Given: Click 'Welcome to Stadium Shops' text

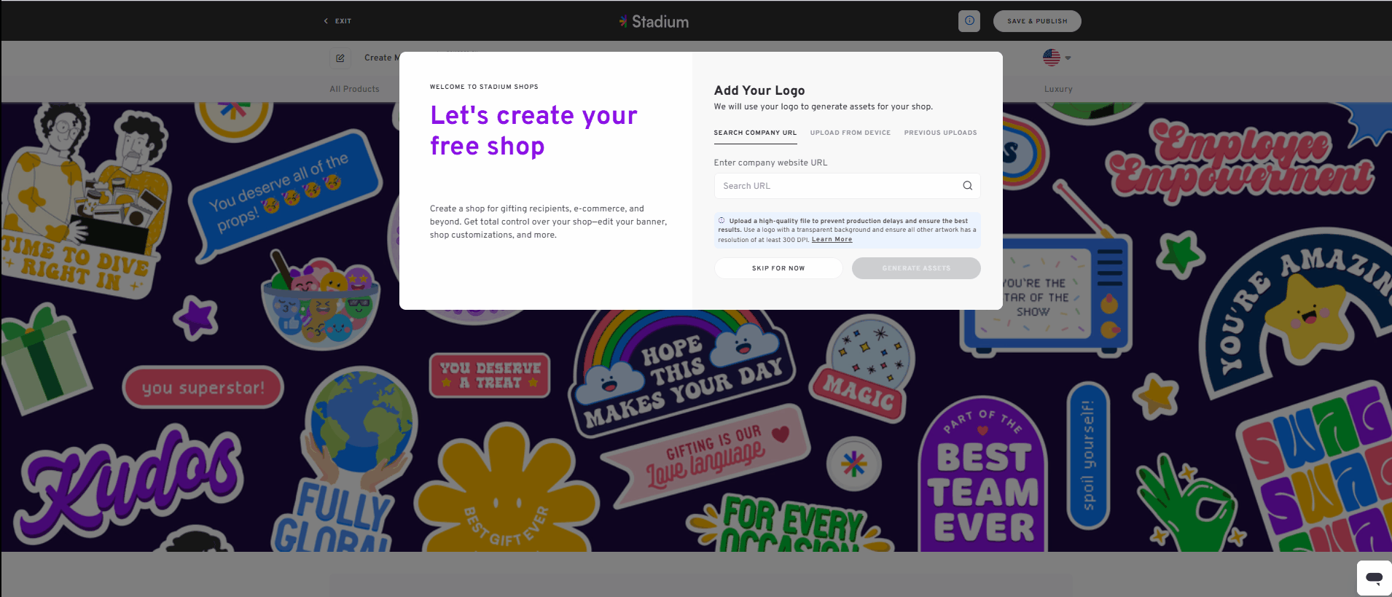Looking at the screenshot, I should tap(484, 87).
